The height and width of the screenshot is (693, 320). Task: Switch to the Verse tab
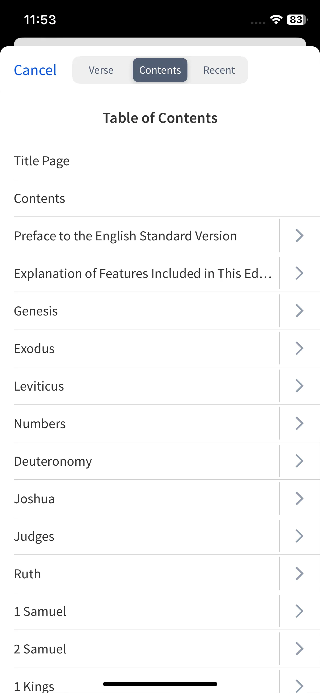tap(101, 70)
